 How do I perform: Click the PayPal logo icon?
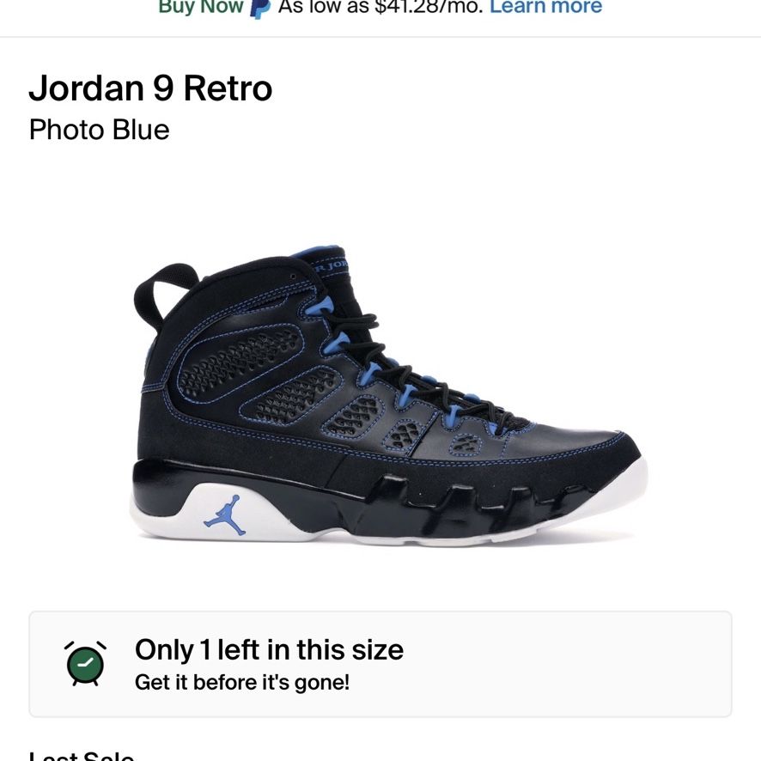259,9
